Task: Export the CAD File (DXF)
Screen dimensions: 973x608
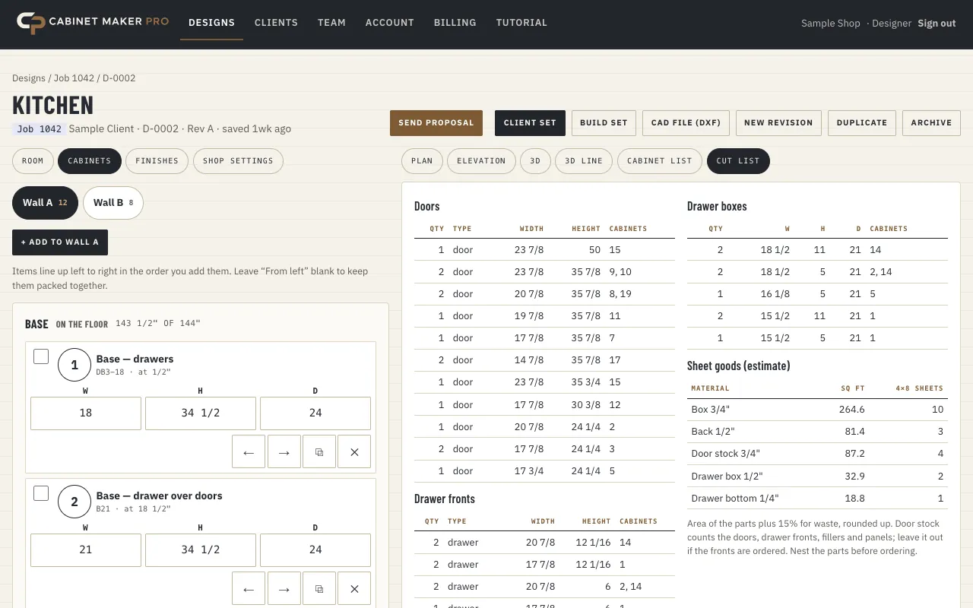Action: (x=686, y=123)
